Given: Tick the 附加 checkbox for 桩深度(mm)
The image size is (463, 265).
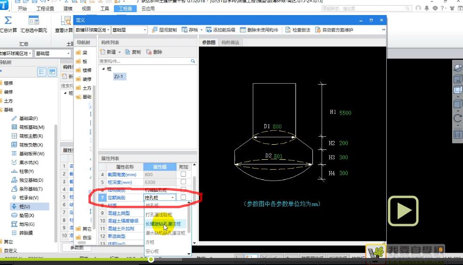Looking at the screenshot, I should click(x=183, y=182).
